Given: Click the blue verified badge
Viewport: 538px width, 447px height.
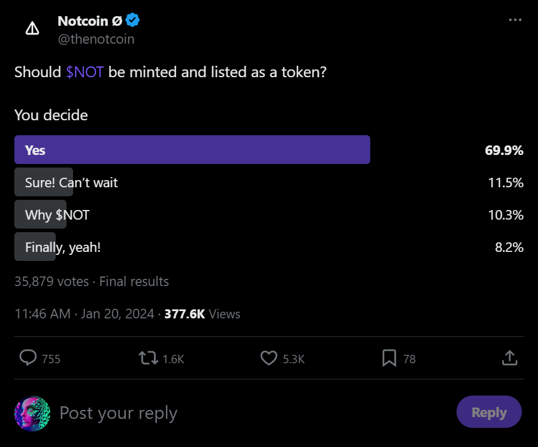Looking at the screenshot, I should point(132,21).
